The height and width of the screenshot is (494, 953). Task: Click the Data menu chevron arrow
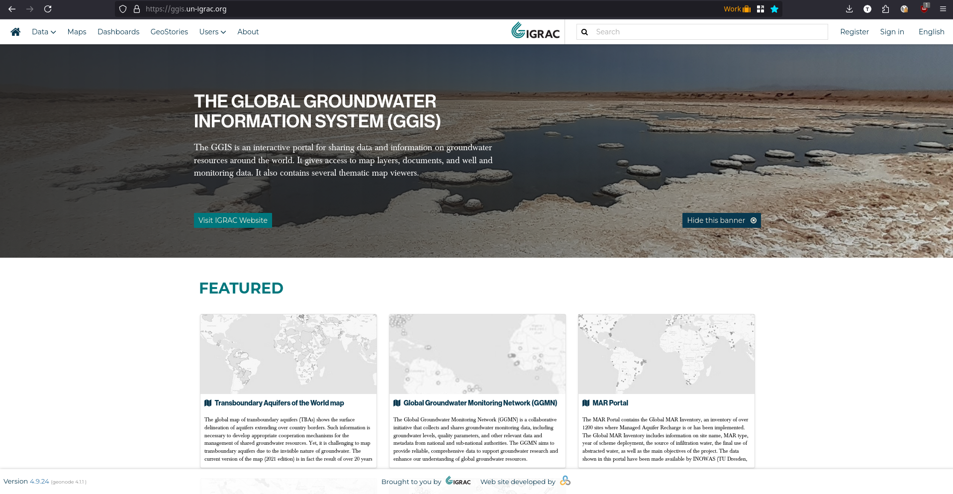53,32
